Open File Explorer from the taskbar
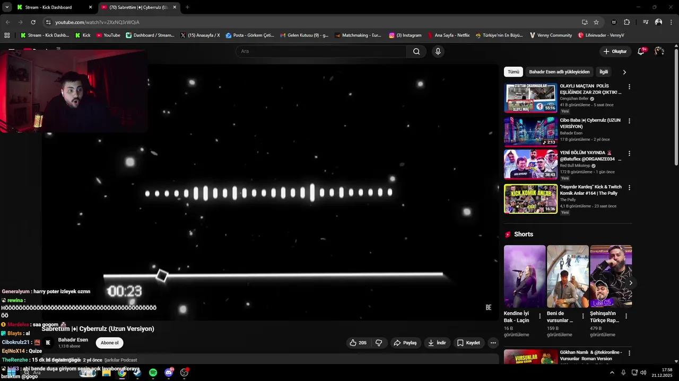 click(x=106, y=373)
